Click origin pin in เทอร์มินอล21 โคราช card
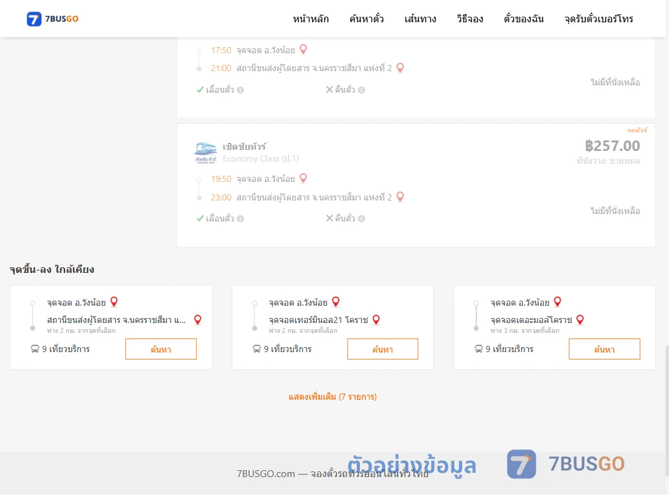Image resolution: width=669 pixels, height=495 pixels. click(336, 302)
